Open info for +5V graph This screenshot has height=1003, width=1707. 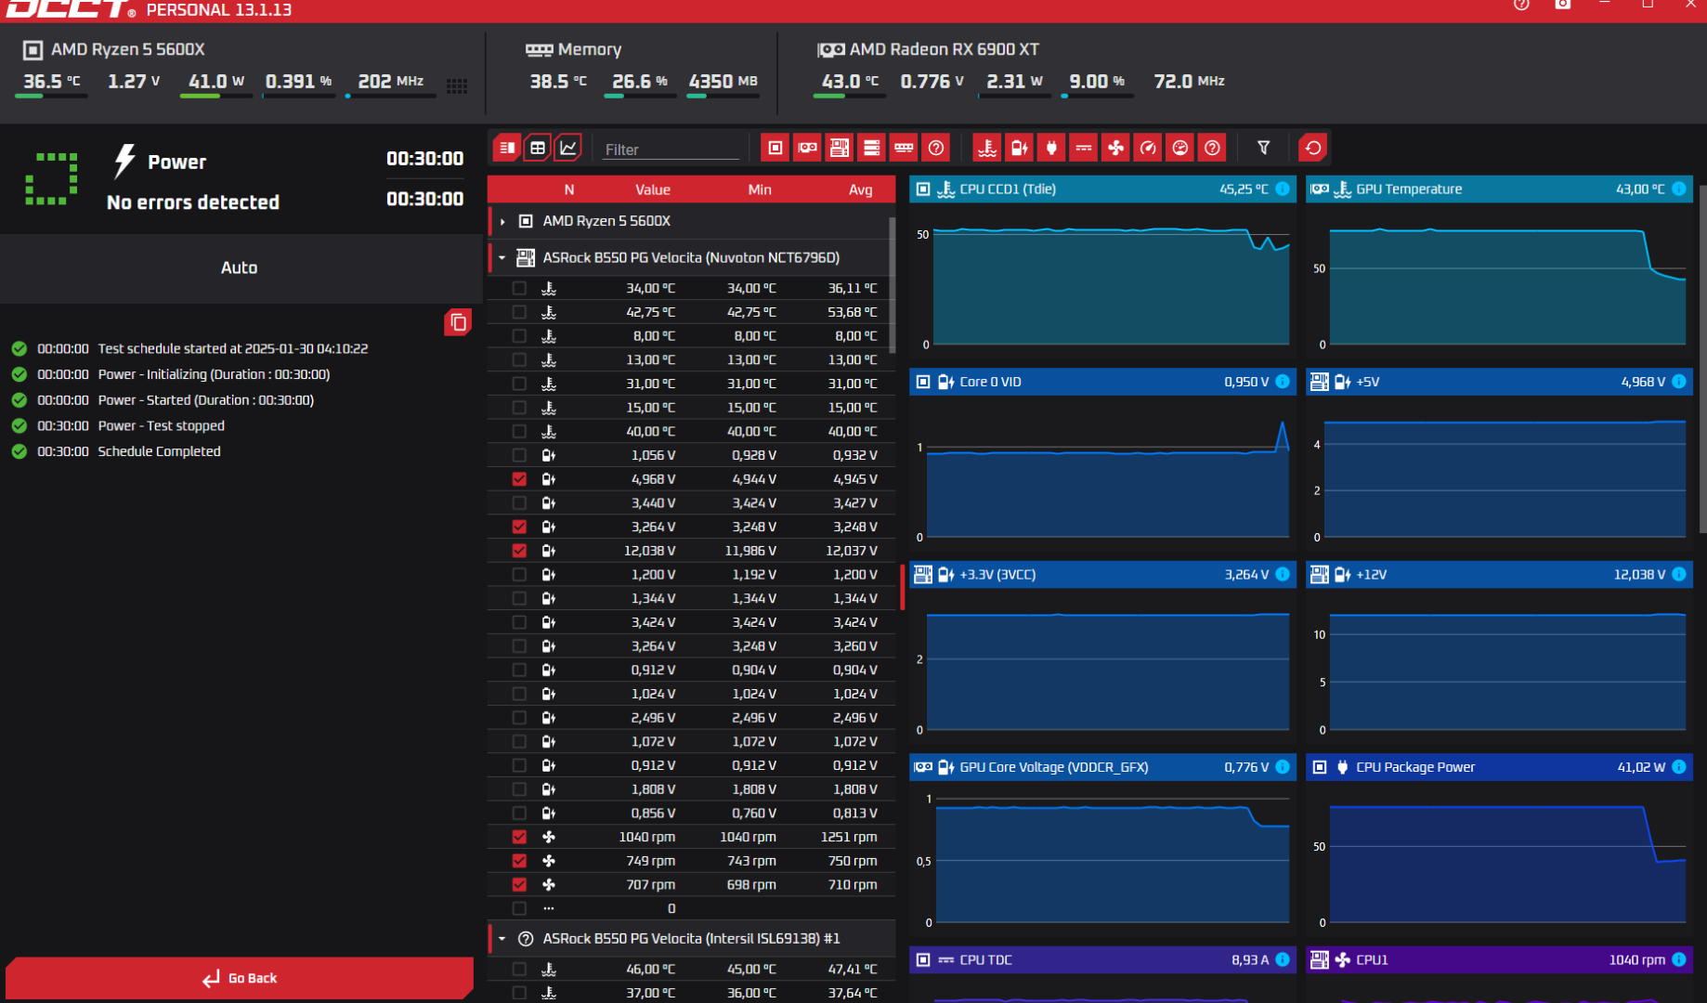tap(1679, 382)
